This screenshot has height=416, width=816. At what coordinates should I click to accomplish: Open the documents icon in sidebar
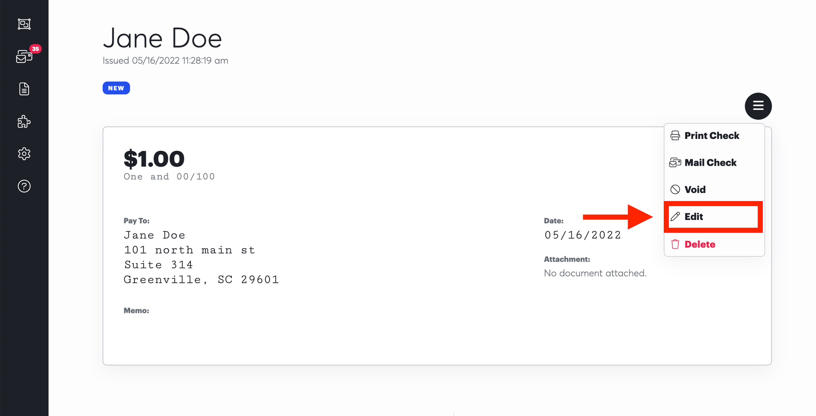point(24,89)
